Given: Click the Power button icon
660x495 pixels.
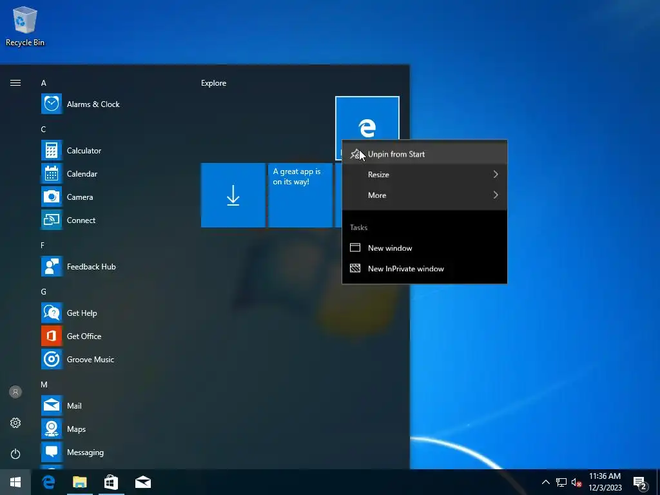Looking at the screenshot, I should (15, 454).
